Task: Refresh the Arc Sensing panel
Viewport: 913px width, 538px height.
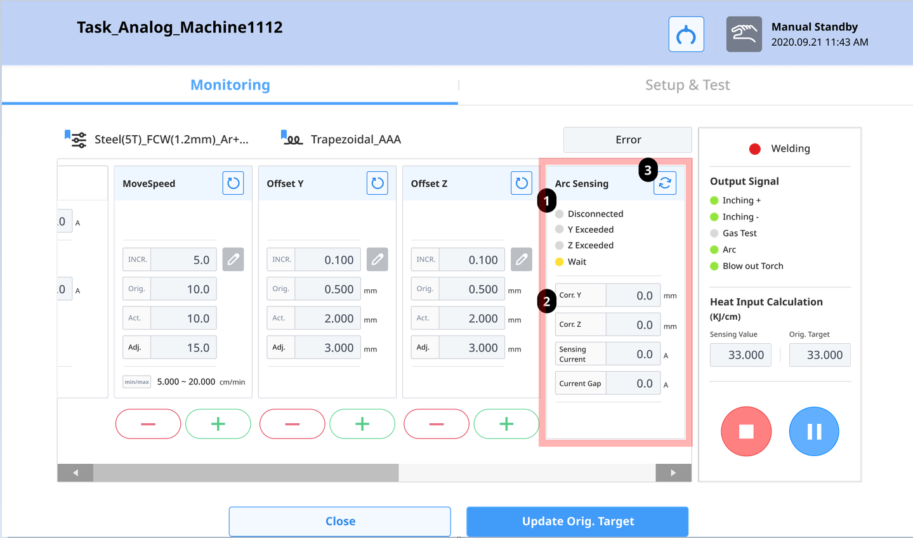Action: point(665,183)
